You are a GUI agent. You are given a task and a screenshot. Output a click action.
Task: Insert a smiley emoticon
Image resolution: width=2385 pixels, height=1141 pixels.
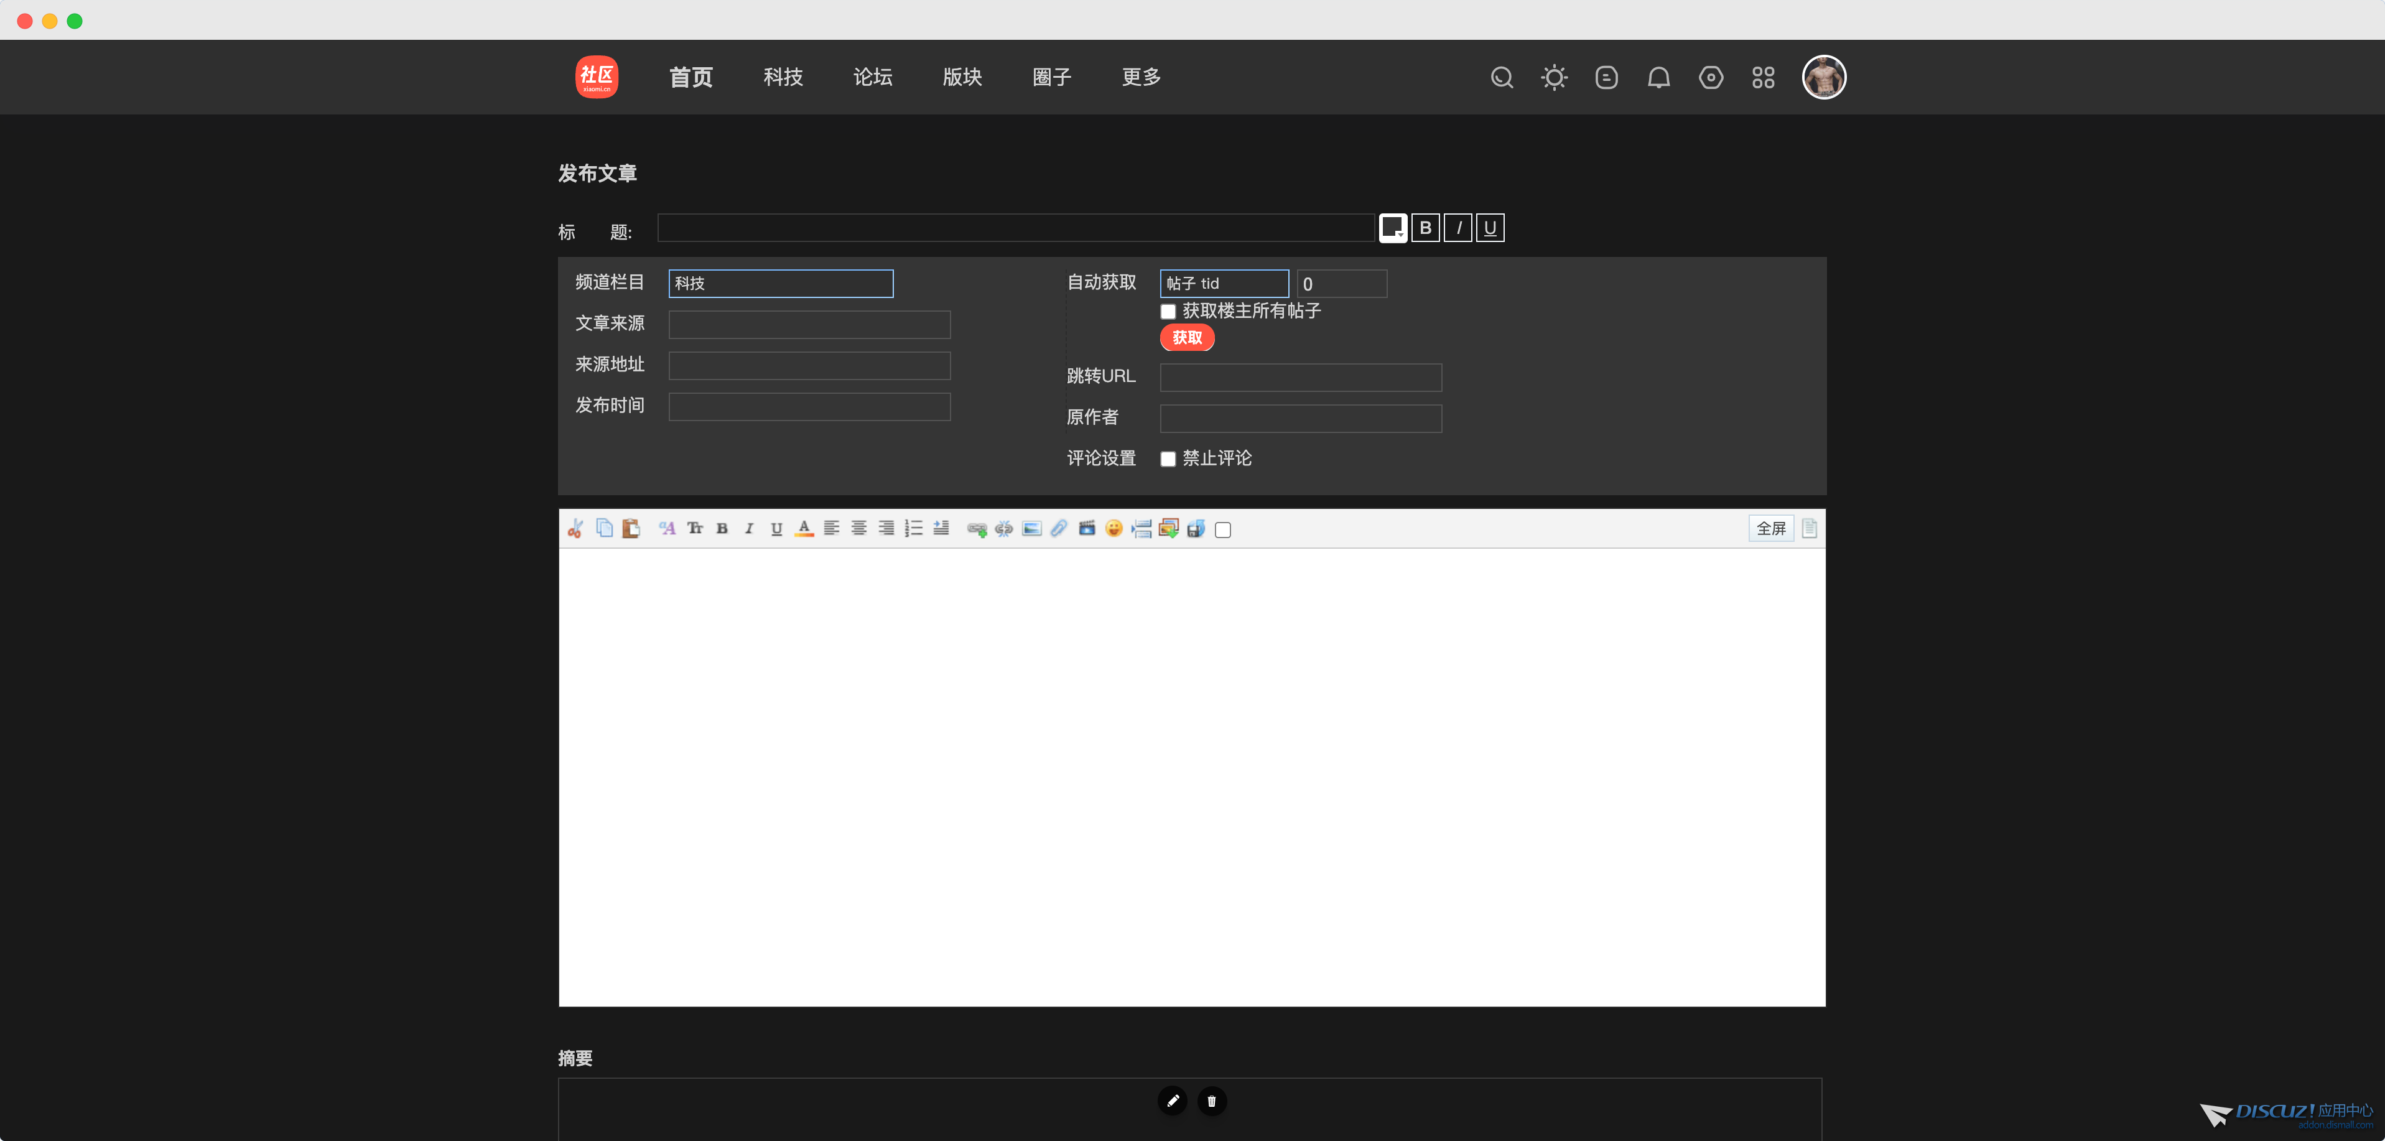1113,529
